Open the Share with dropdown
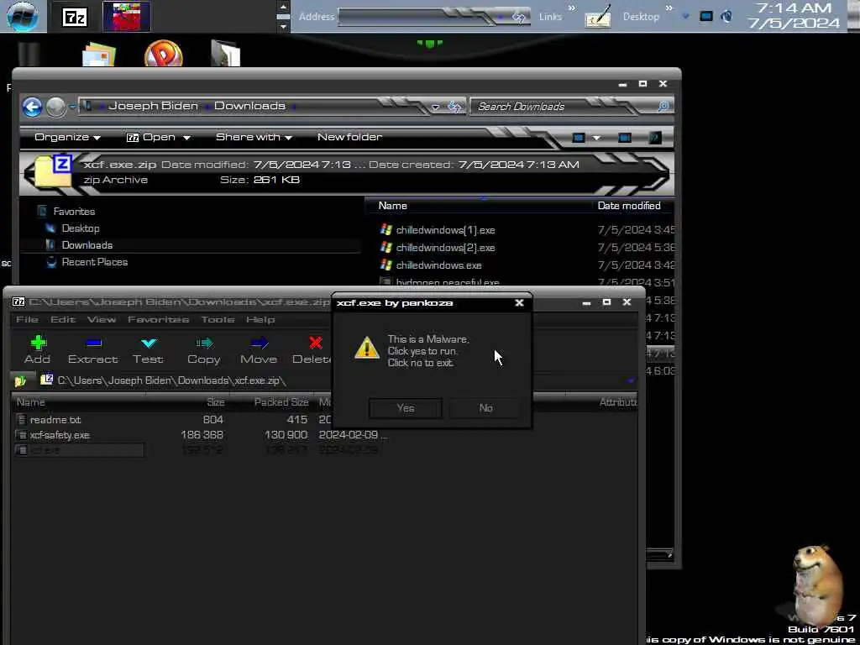 [254, 137]
